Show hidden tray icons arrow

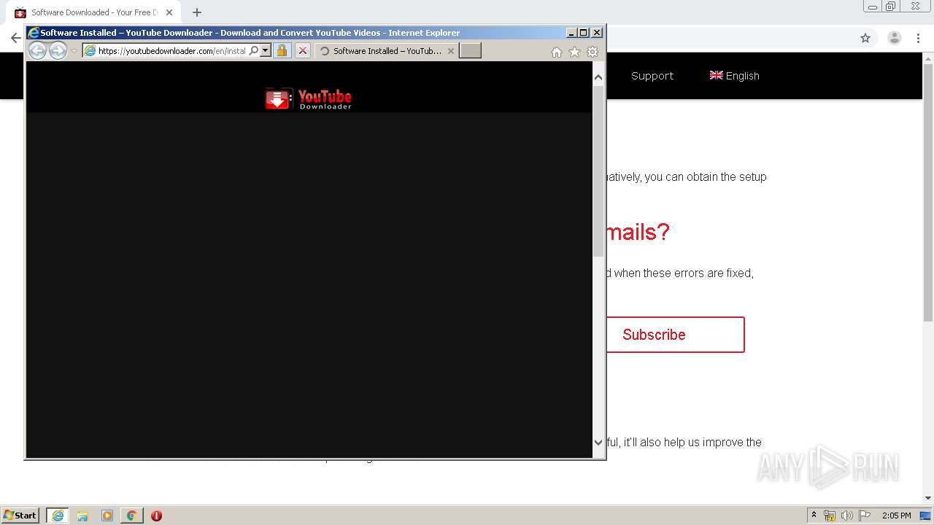click(814, 516)
